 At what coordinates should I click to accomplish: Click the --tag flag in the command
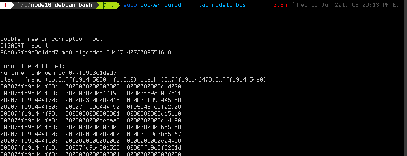200,5
